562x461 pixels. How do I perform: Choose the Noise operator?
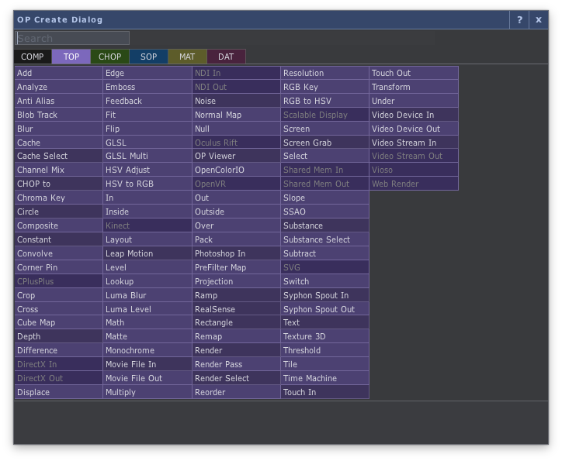point(236,101)
